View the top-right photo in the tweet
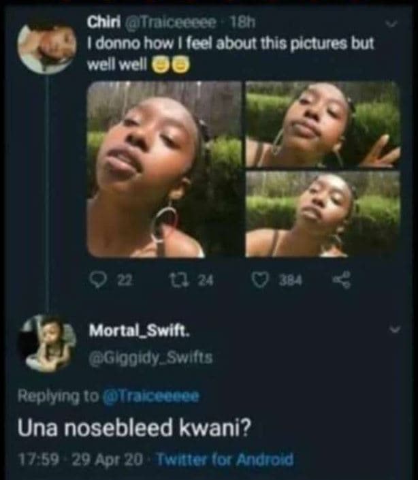 pos(323,124)
